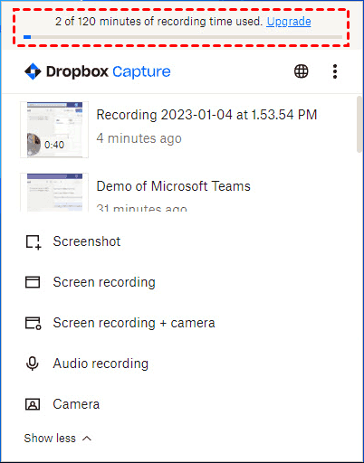Select Recording 2023-01-04 at 1.53.54 PM title
The image size is (364, 463).
tap(206, 115)
